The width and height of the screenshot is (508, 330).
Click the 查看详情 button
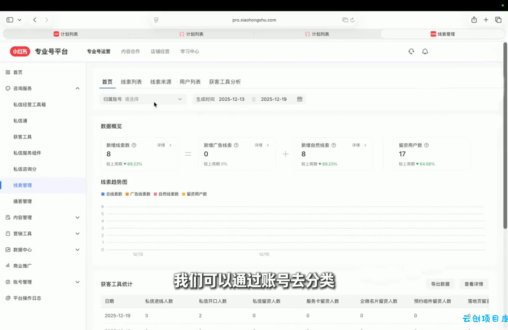(x=474, y=284)
